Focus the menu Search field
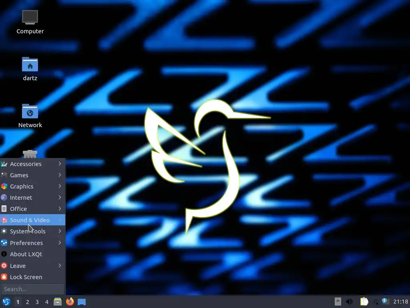410x308 pixels. pyautogui.click(x=33, y=289)
